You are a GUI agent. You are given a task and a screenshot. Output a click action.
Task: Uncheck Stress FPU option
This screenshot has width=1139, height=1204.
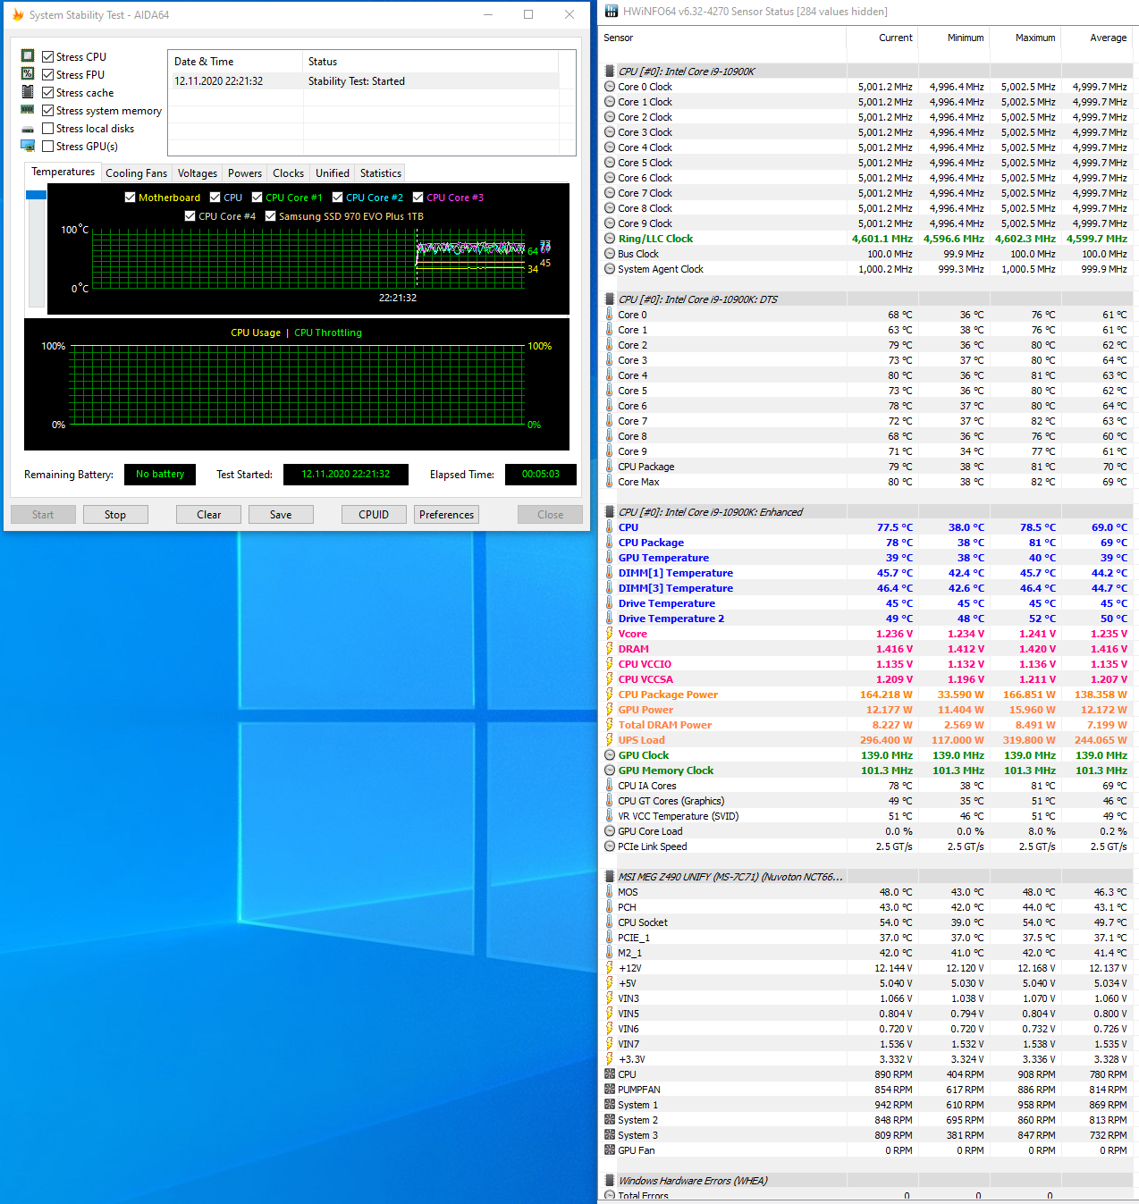pyautogui.click(x=48, y=75)
